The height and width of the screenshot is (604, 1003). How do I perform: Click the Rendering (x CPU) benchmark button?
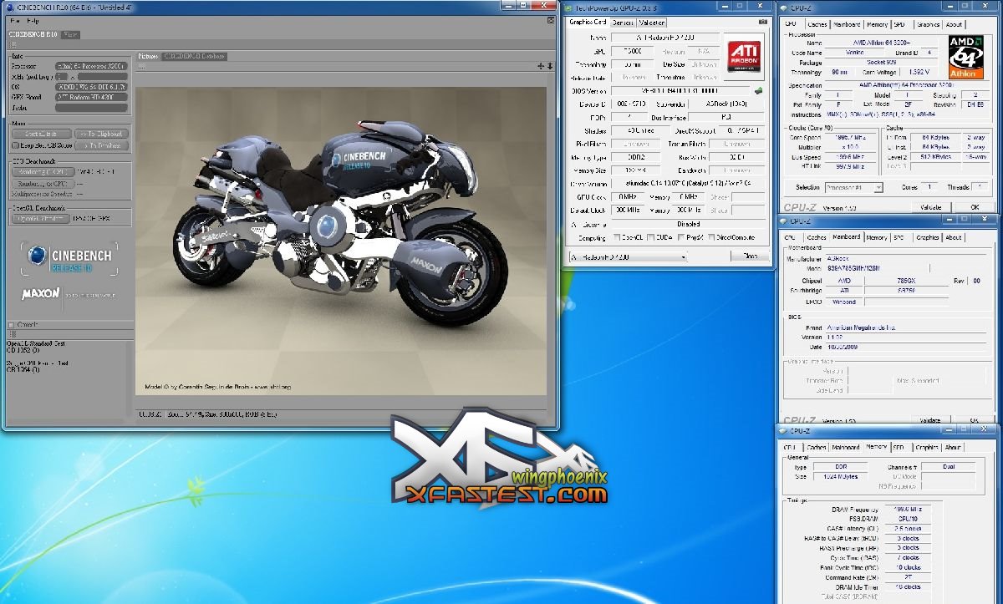(x=43, y=183)
